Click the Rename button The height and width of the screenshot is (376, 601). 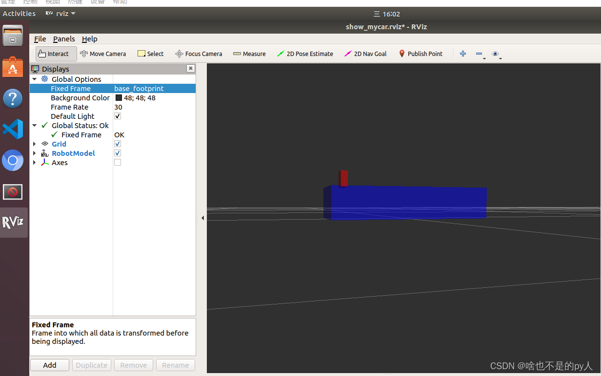tap(176, 365)
